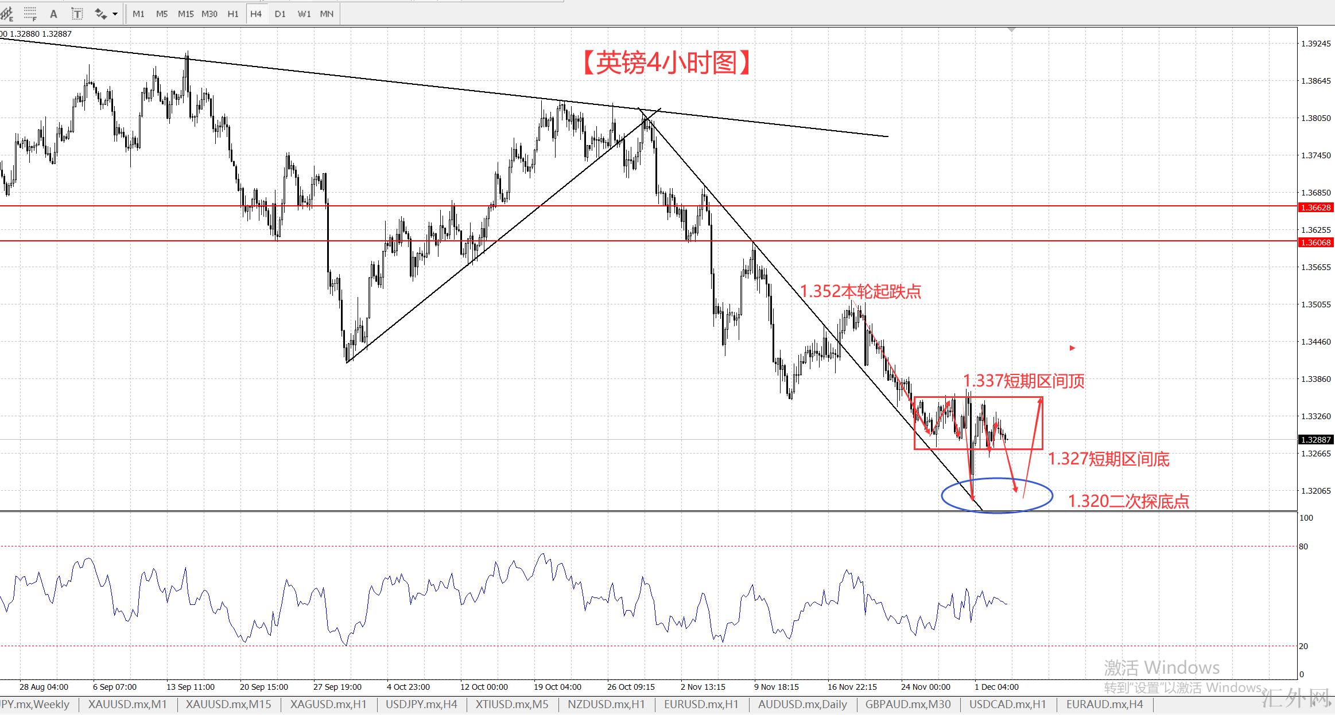Choose the W1 weekly timeframe
This screenshot has height=715, width=1335.
pos(304,14)
